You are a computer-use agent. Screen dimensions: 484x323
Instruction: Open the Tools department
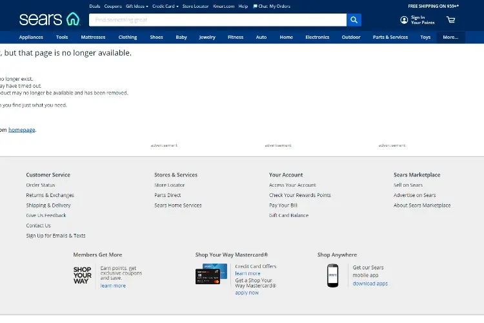tap(62, 37)
